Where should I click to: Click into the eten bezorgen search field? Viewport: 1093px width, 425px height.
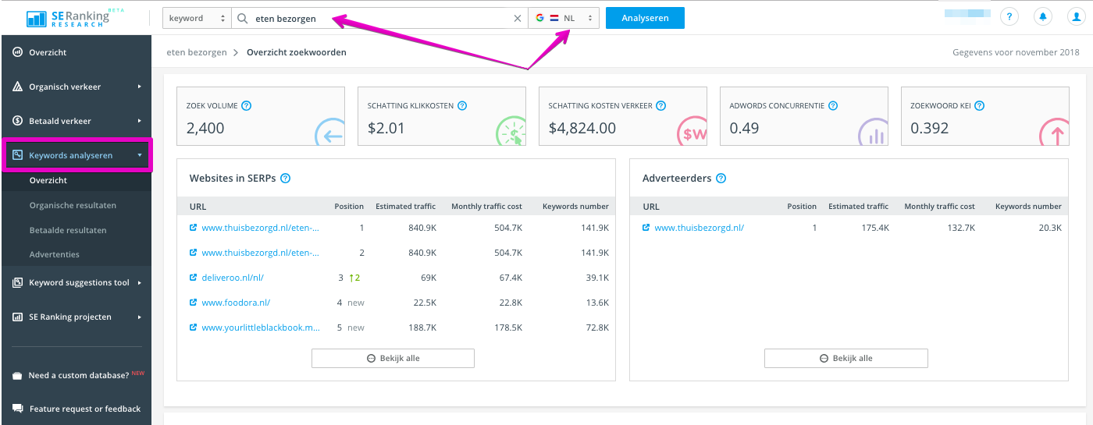[x=375, y=19]
